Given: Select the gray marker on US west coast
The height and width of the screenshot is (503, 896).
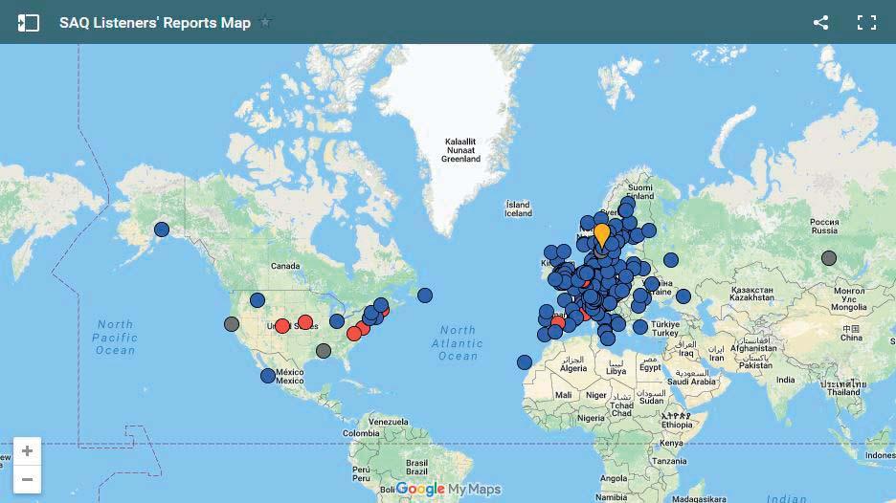Looking at the screenshot, I should [x=232, y=324].
